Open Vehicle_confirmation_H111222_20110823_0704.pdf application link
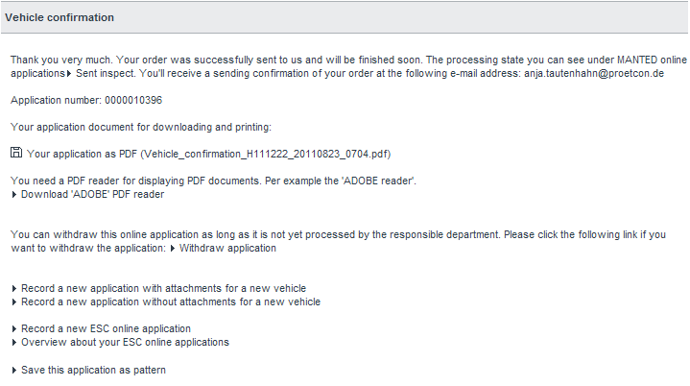Screen dimensions: 690x386 (x=208, y=154)
